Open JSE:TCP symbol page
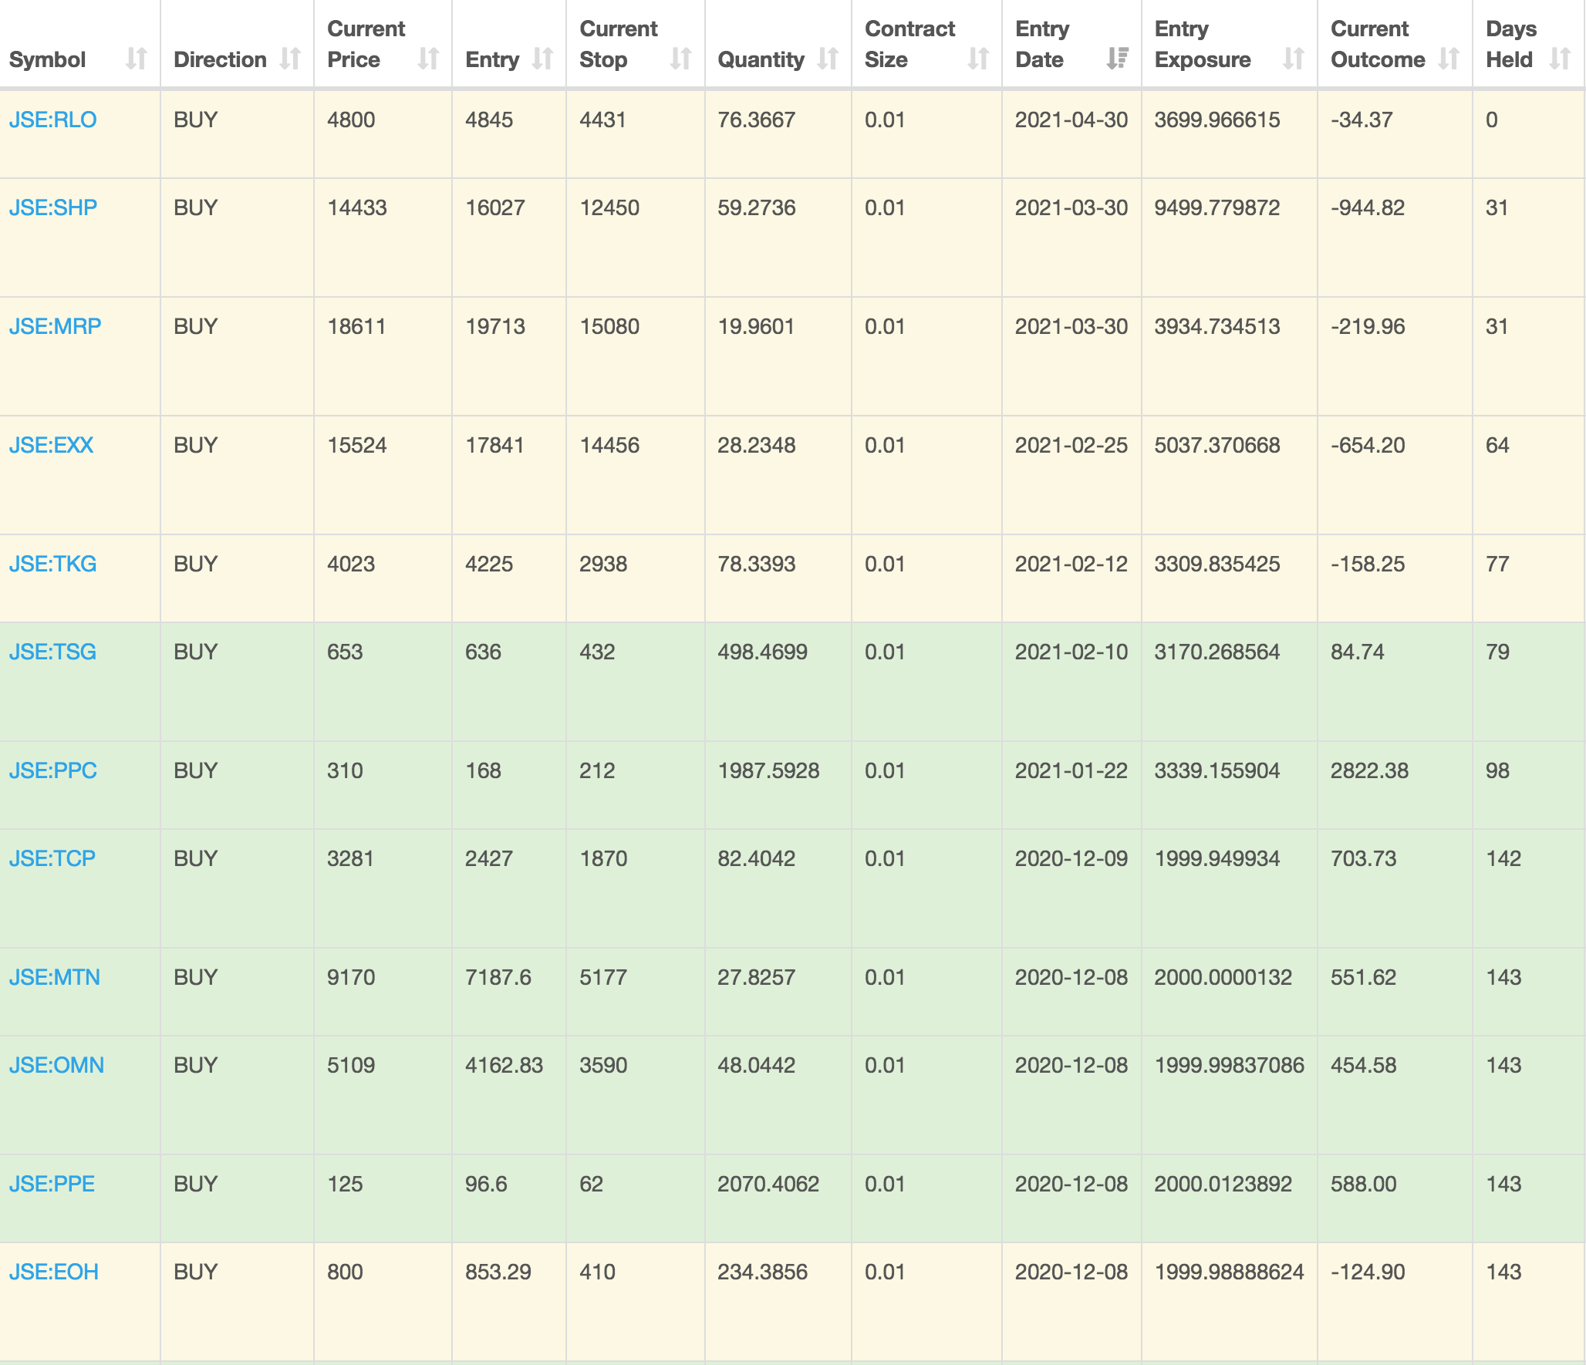This screenshot has height=1365, width=1586. click(x=52, y=858)
